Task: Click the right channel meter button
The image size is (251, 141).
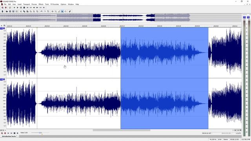Action: tap(248, 17)
